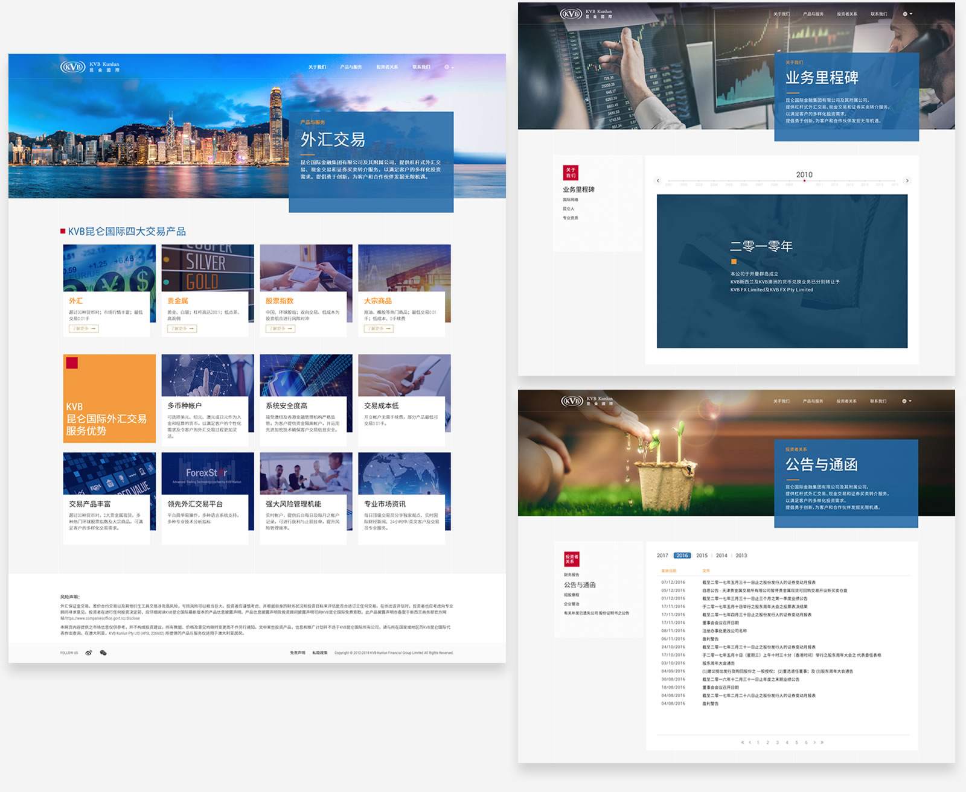966x792 pixels.
Task: Open language globe dropdown on the 公告与通函 page
Action: tap(906, 401)
